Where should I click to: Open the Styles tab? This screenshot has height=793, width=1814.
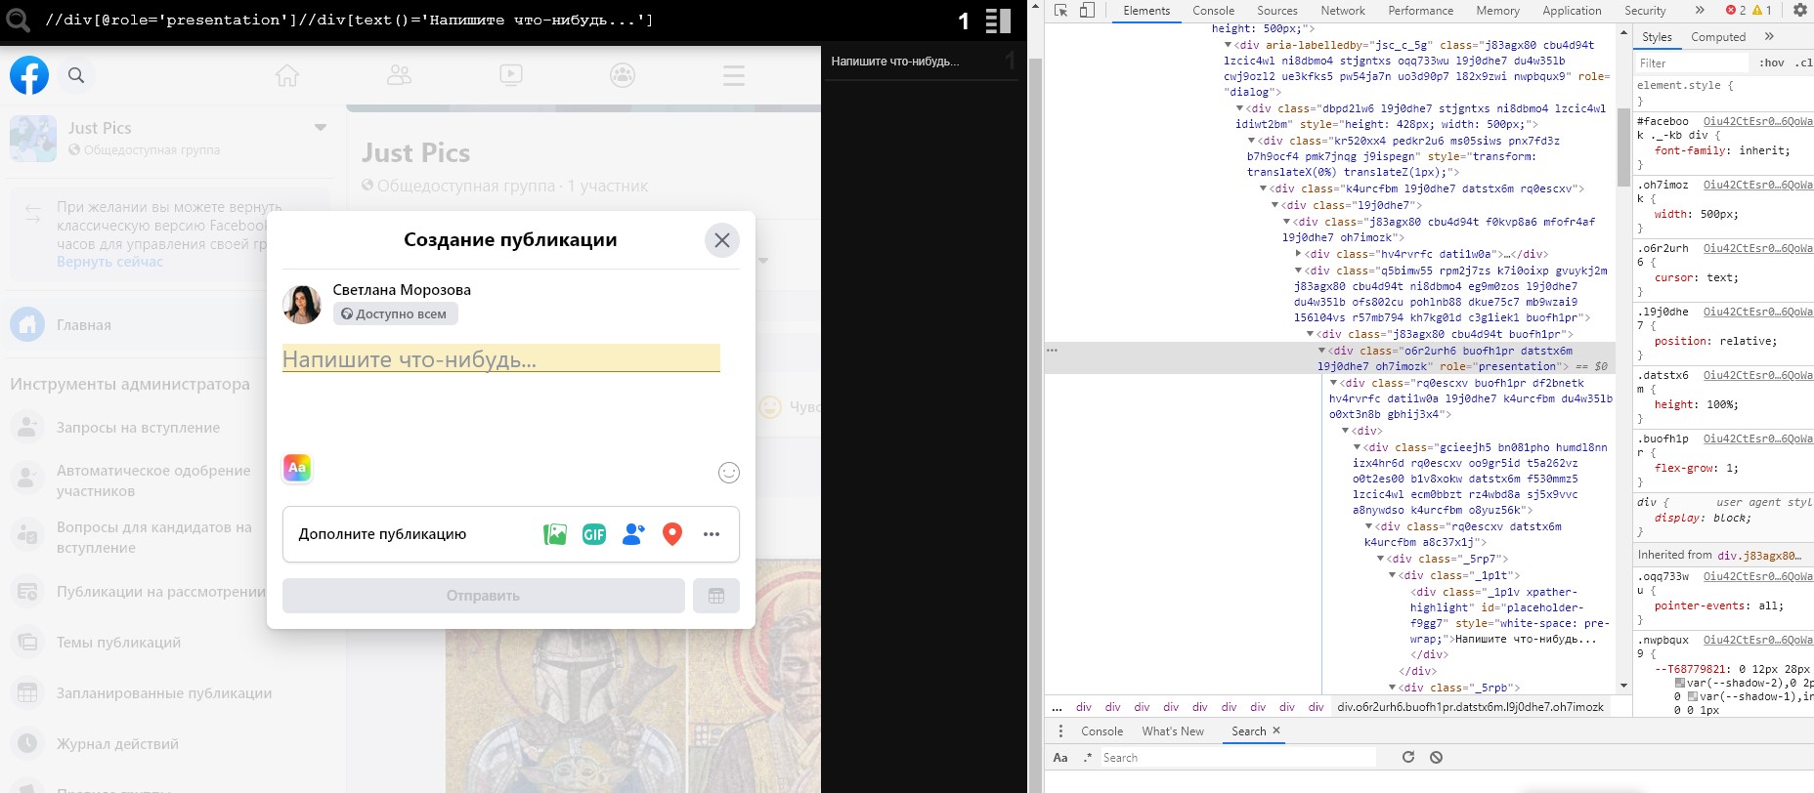click(x=1657, y=37)
